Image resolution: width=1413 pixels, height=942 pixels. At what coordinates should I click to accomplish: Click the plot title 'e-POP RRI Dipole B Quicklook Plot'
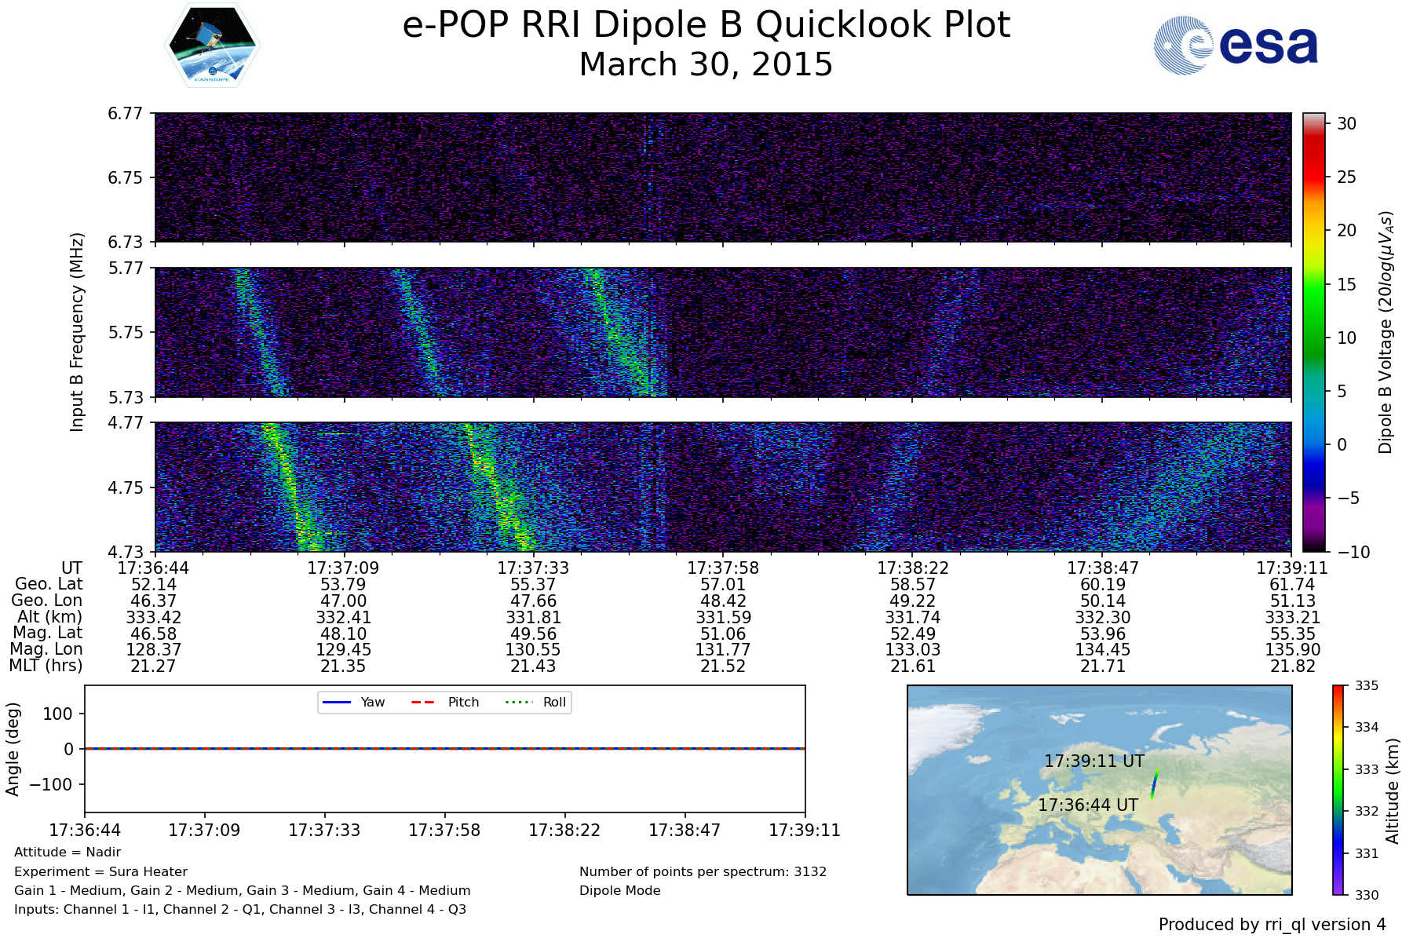(706, 25)
